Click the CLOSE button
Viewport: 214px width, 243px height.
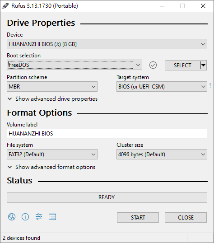(186, 217)
